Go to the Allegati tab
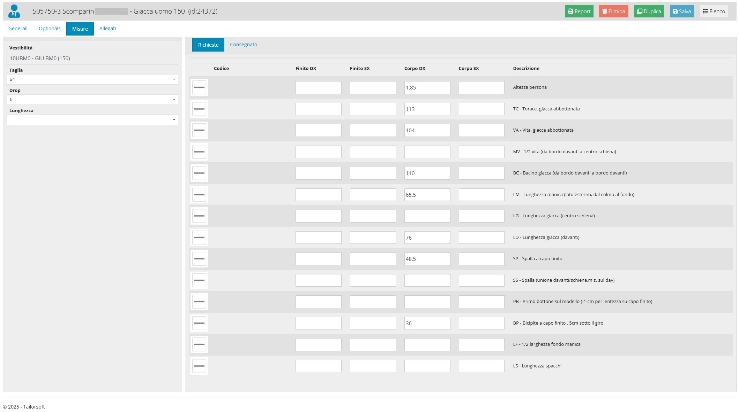 tap(107, 29)
